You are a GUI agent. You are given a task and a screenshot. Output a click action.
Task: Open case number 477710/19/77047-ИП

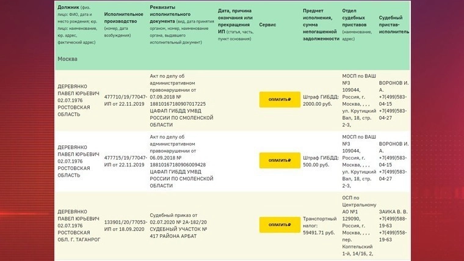125,100
